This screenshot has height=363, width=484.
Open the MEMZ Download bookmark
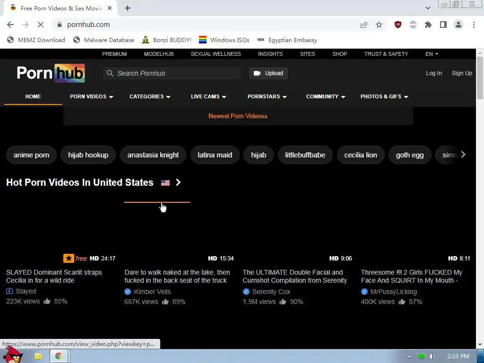36,40
